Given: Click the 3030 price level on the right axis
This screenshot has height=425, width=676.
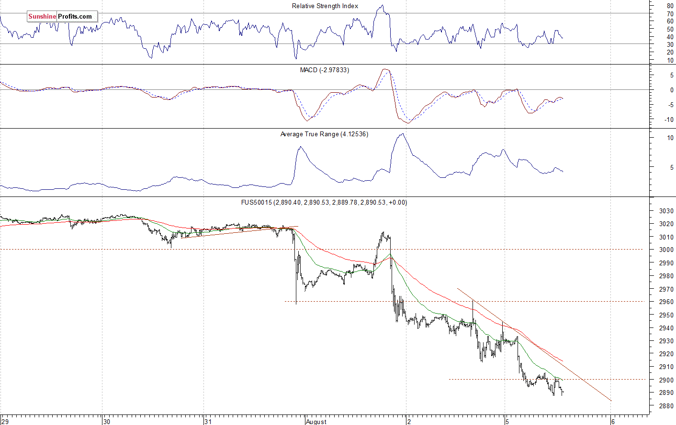Looking at the screenshot, I should pos(666,211).
